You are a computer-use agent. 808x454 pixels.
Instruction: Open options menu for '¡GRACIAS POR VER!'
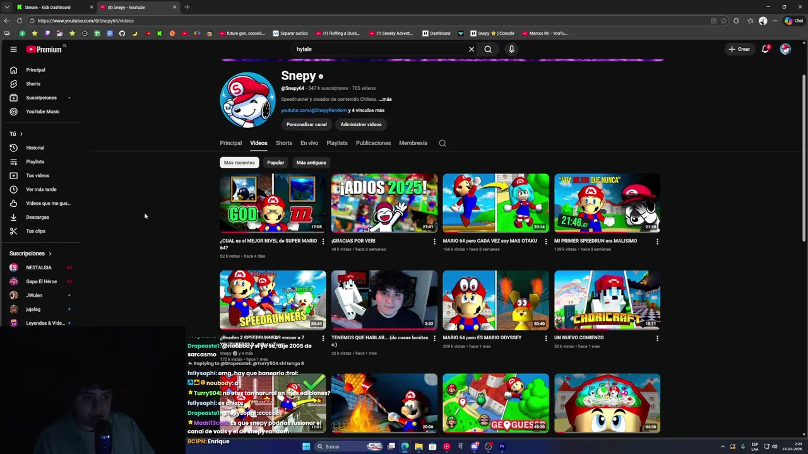(x=434, y=242)
